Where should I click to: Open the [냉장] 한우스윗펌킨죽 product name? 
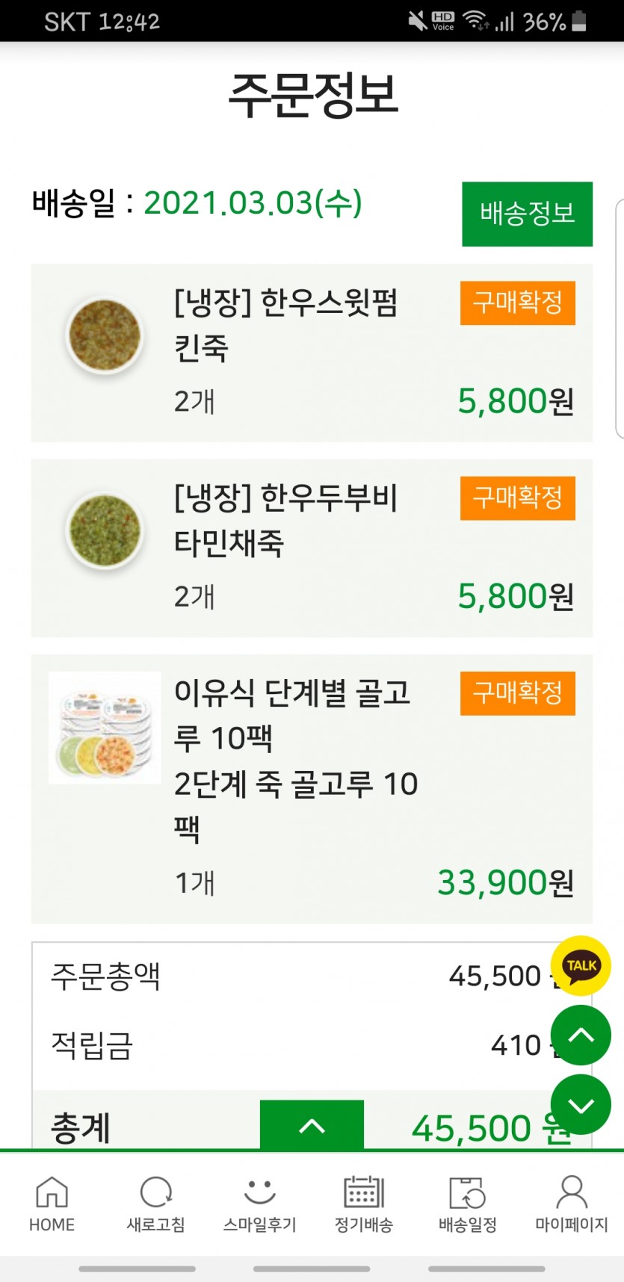pos(285,325)
